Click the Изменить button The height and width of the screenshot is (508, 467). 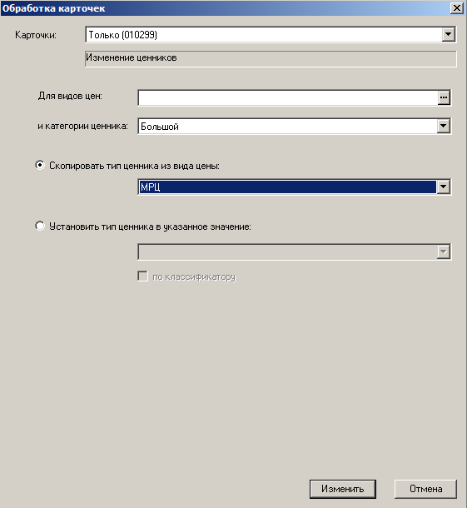pyautogui.click(x=343, y=489)
